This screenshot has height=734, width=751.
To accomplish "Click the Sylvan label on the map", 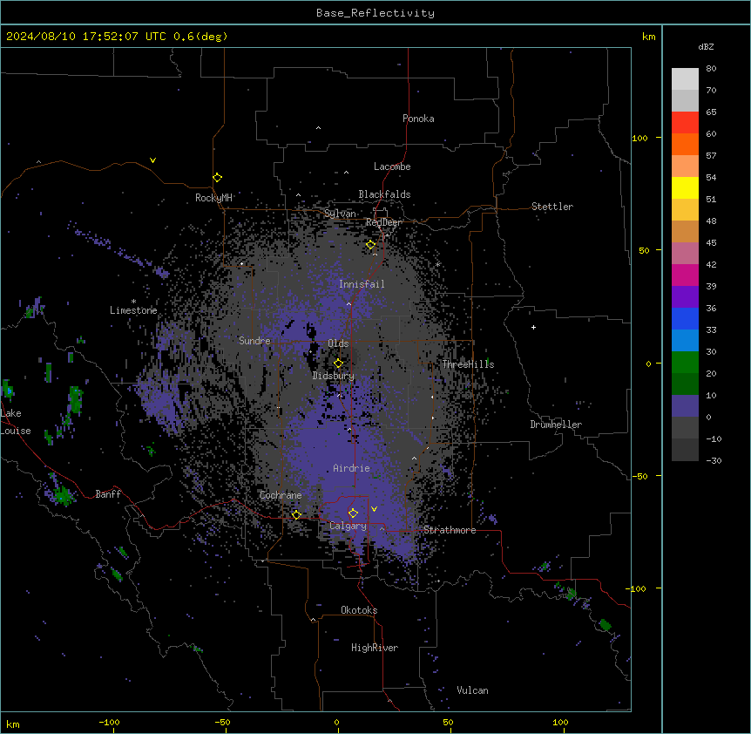I will point(340,214).
